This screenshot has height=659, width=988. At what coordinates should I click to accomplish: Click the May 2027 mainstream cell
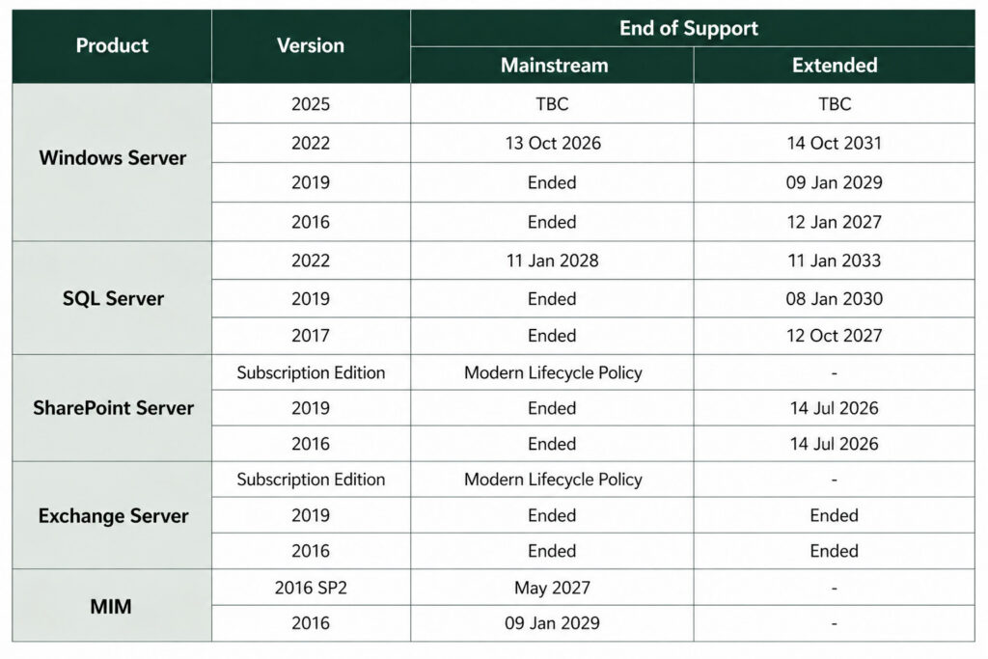click(553, 588)
